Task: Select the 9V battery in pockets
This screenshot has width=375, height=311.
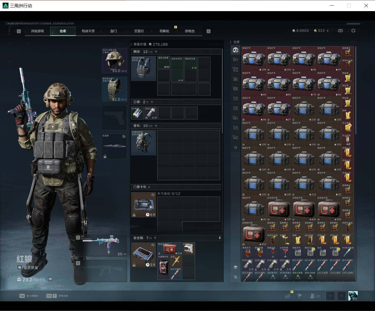Action: tap(137, 113)
